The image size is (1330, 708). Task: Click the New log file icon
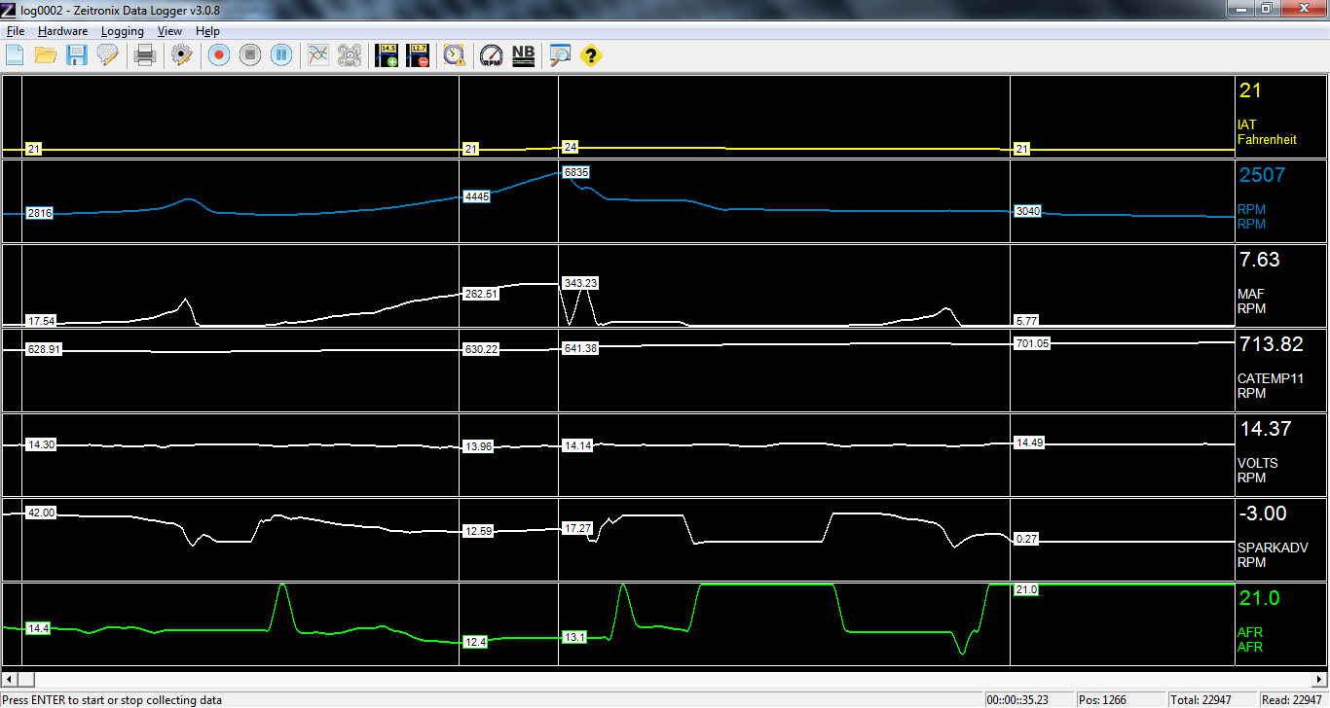click(x=15, y=55)
